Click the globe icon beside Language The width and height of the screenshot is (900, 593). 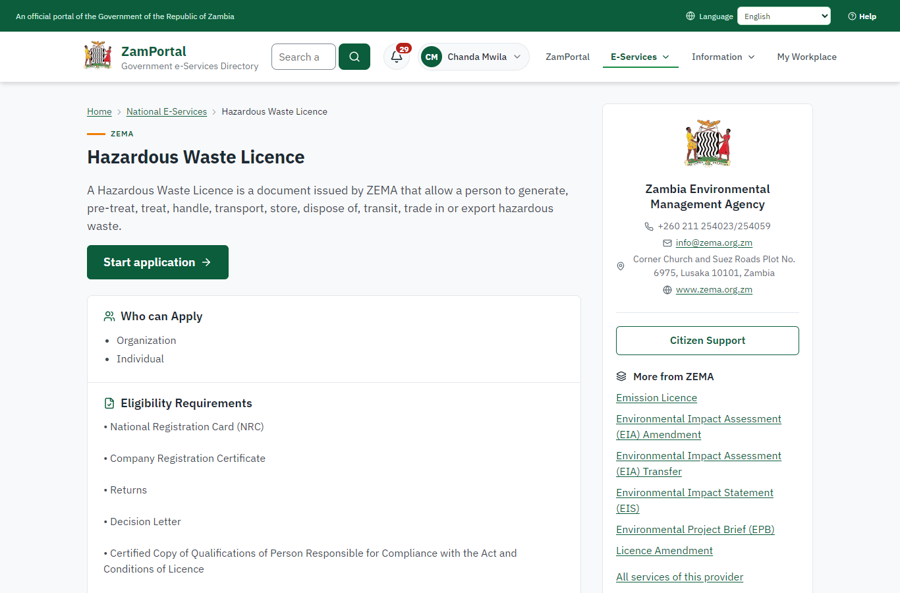point(690,16)
